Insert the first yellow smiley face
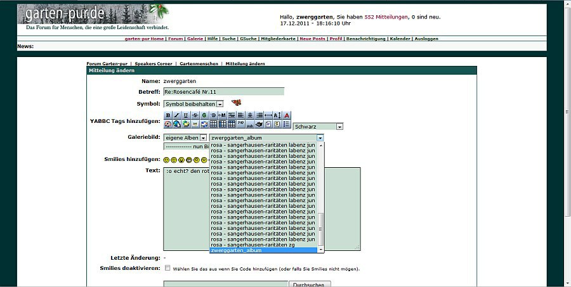The height and width of the screenshot is (287, 571). (166, 160)
